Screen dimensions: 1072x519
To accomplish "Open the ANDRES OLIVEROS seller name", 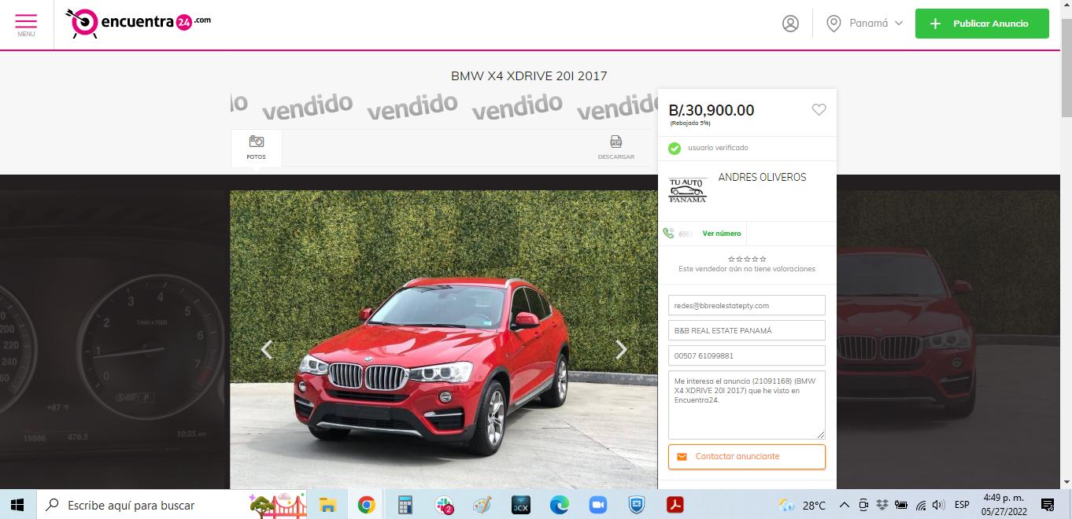I will tap(762, 178).
